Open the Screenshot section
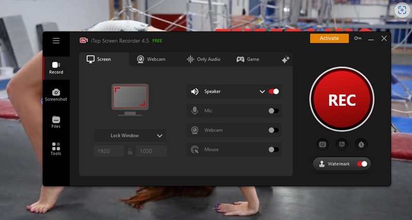The height and width of the screenshot is (220, 412). (x=56, y=95)
